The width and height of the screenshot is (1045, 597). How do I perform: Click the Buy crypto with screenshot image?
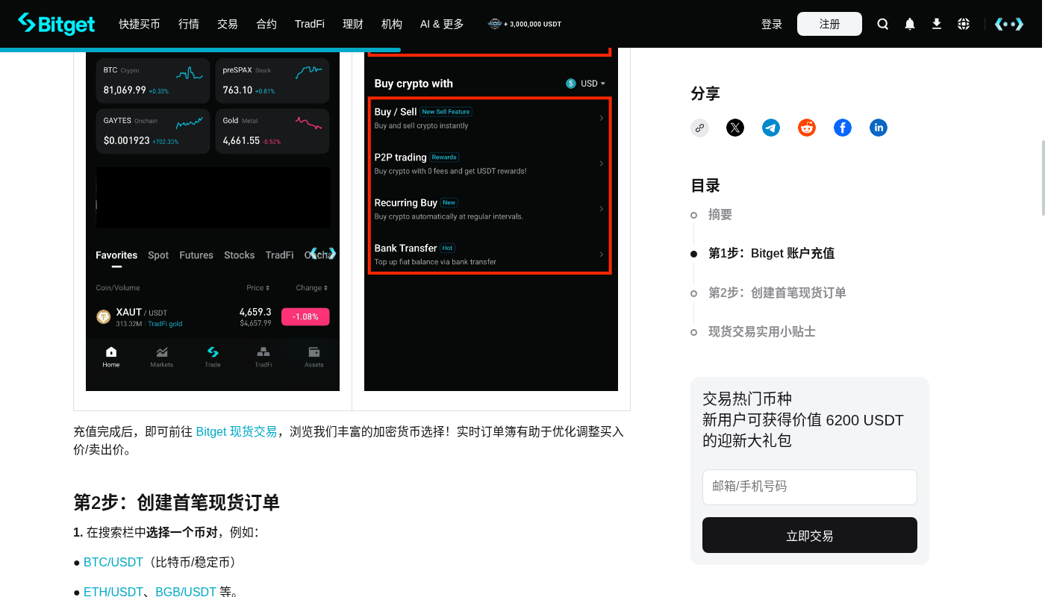pyautogui.click(x=491, y=219)
